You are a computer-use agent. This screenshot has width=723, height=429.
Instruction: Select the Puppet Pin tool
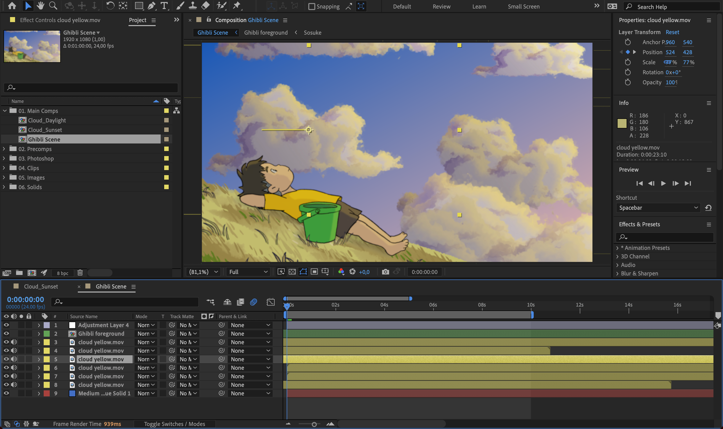coord(237,6)
